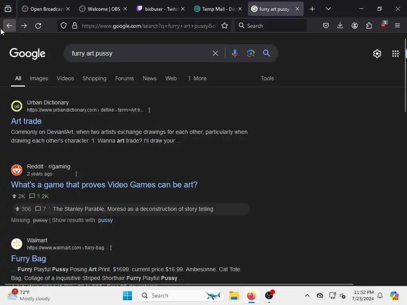Show hidden system tray icons
The width and height of the screenshot is (407, 305).
click(307, 295)
